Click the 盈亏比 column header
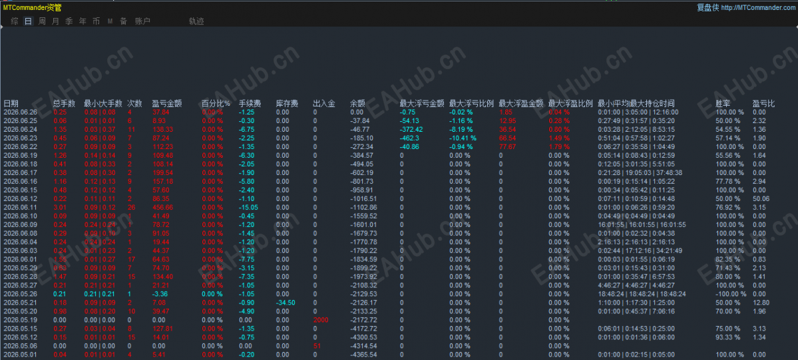 click(x=764, y=103)
